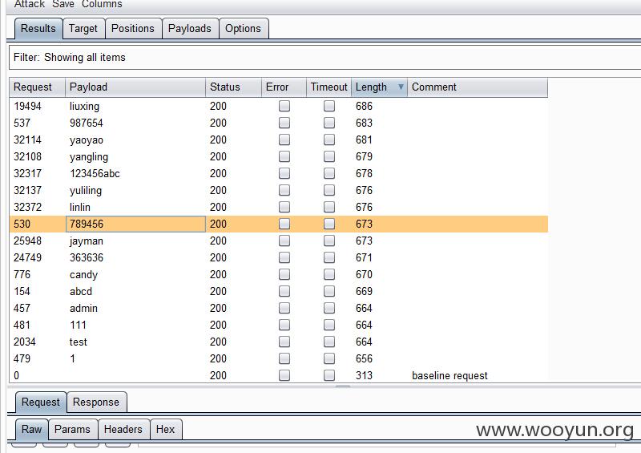This screenshot has width=641, height=453.
Task: Open the Save menu
Action: pos(63,4)
